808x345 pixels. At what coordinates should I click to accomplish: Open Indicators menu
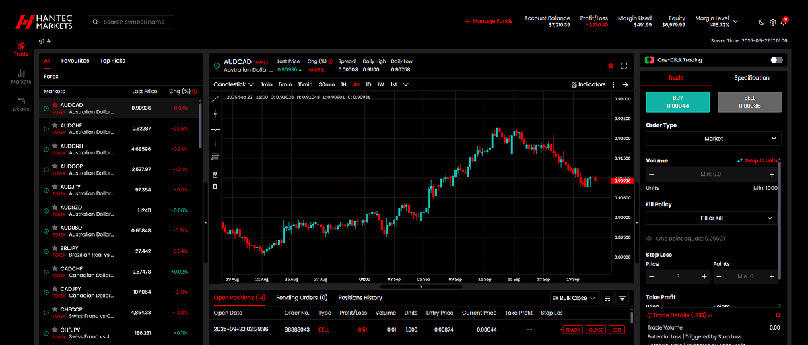(x=588, y=85)
